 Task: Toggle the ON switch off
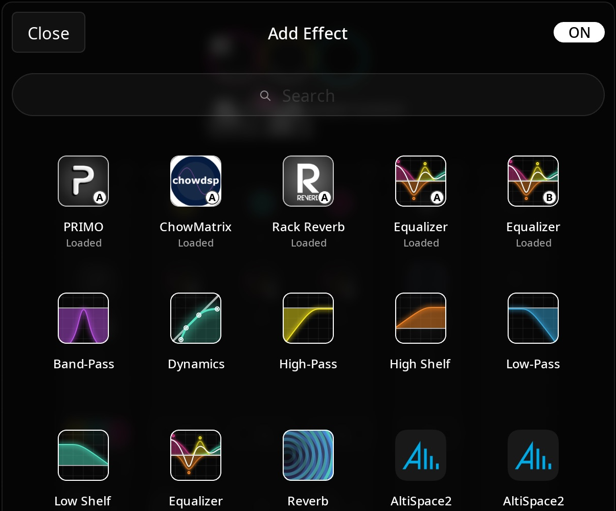click(x=579, y=32)
